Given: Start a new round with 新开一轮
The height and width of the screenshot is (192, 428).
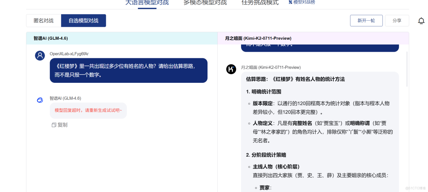Looking at the screenshot, I should point(366,21).
